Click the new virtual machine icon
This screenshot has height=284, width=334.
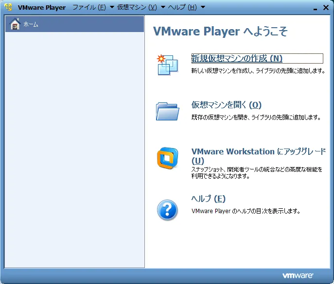point(167,65)
